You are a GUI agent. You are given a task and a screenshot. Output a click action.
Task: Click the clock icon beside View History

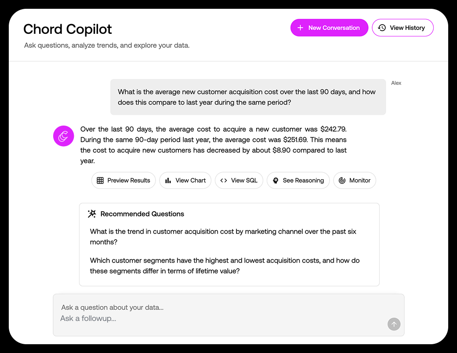tap(382, 27)
